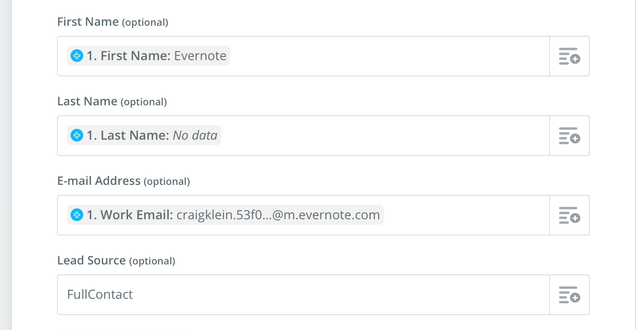Click the bold "1. Last Name:" pill text
The image size is (636, 330).
point(128,136)
